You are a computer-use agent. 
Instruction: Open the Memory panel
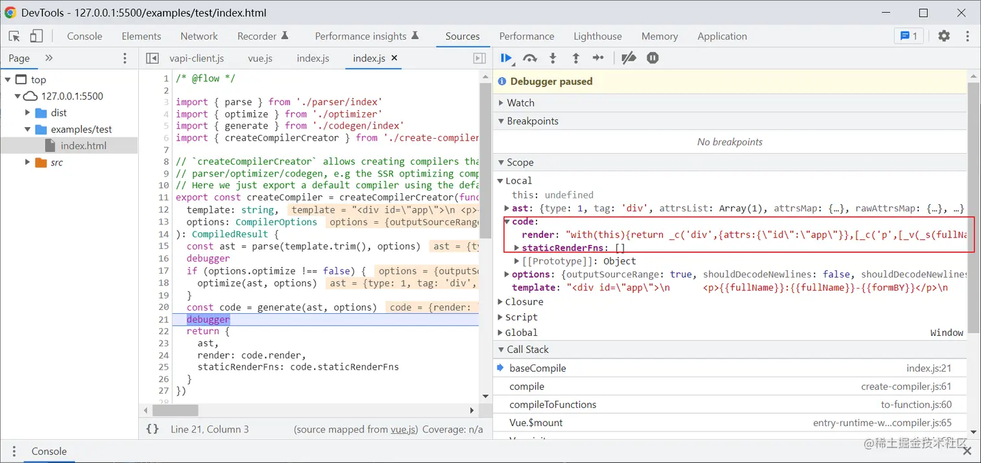point(660,36)
